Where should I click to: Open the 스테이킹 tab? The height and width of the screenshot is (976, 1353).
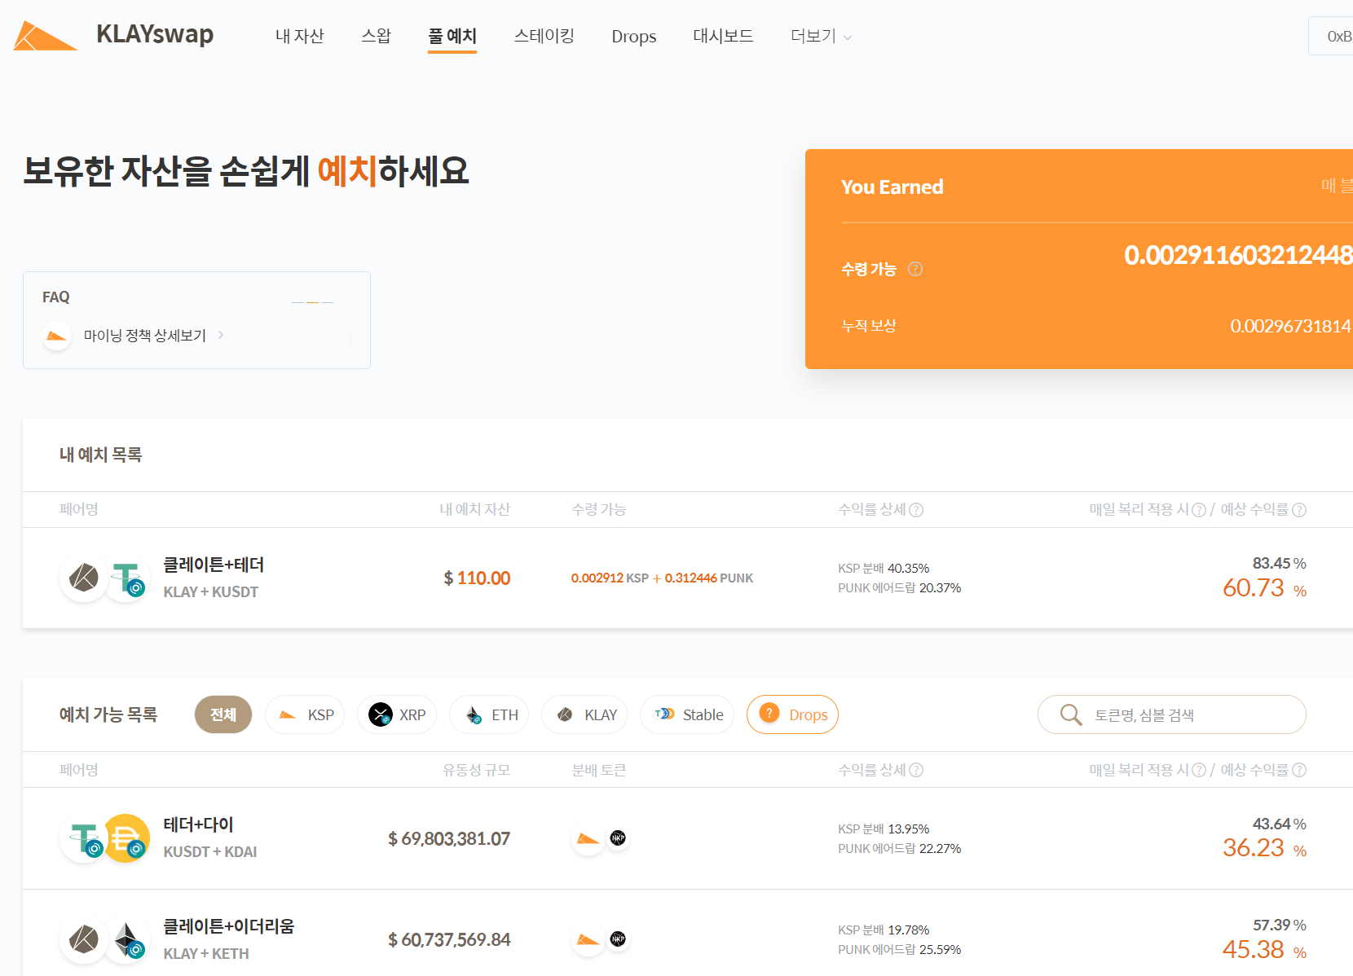[x=544, y=36]
